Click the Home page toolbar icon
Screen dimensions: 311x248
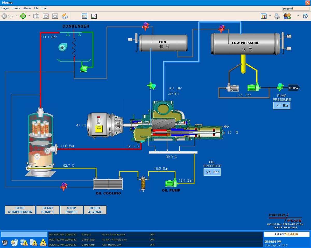[65, 16]
